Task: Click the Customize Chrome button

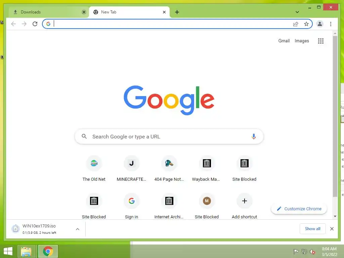Action: point(299,209)
